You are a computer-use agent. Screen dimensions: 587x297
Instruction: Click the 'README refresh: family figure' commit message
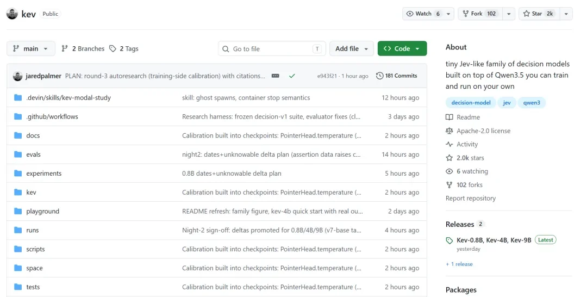[x=272, y=211]
